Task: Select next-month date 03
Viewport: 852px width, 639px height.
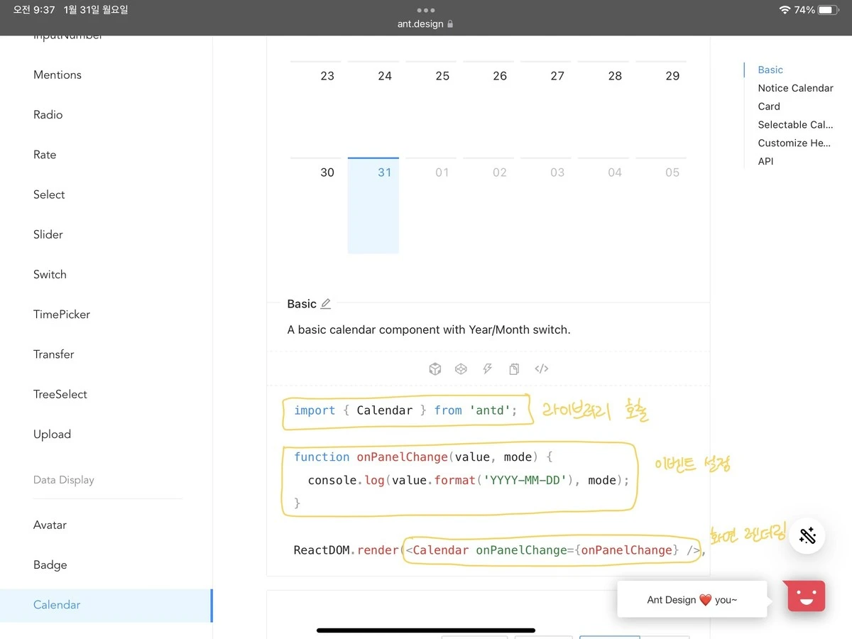Action: tap(545, 205)
